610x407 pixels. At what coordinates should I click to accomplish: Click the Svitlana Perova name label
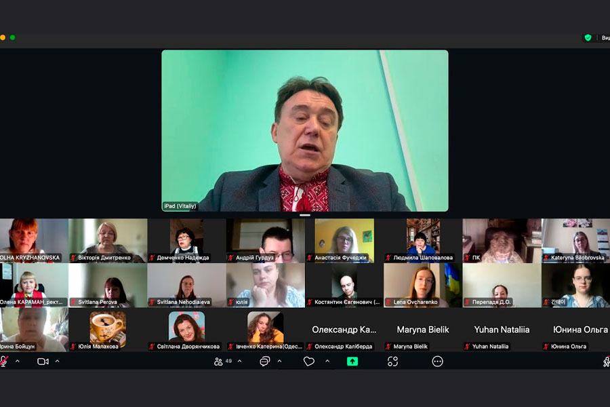click(97, 302)
